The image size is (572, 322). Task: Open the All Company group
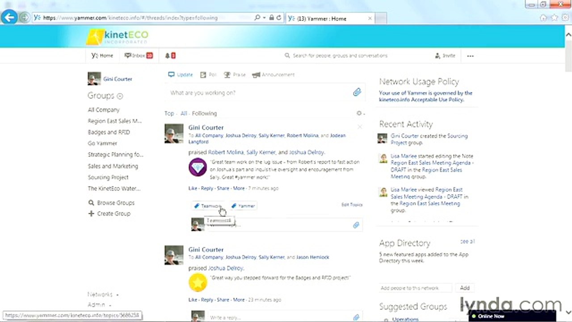104,110
